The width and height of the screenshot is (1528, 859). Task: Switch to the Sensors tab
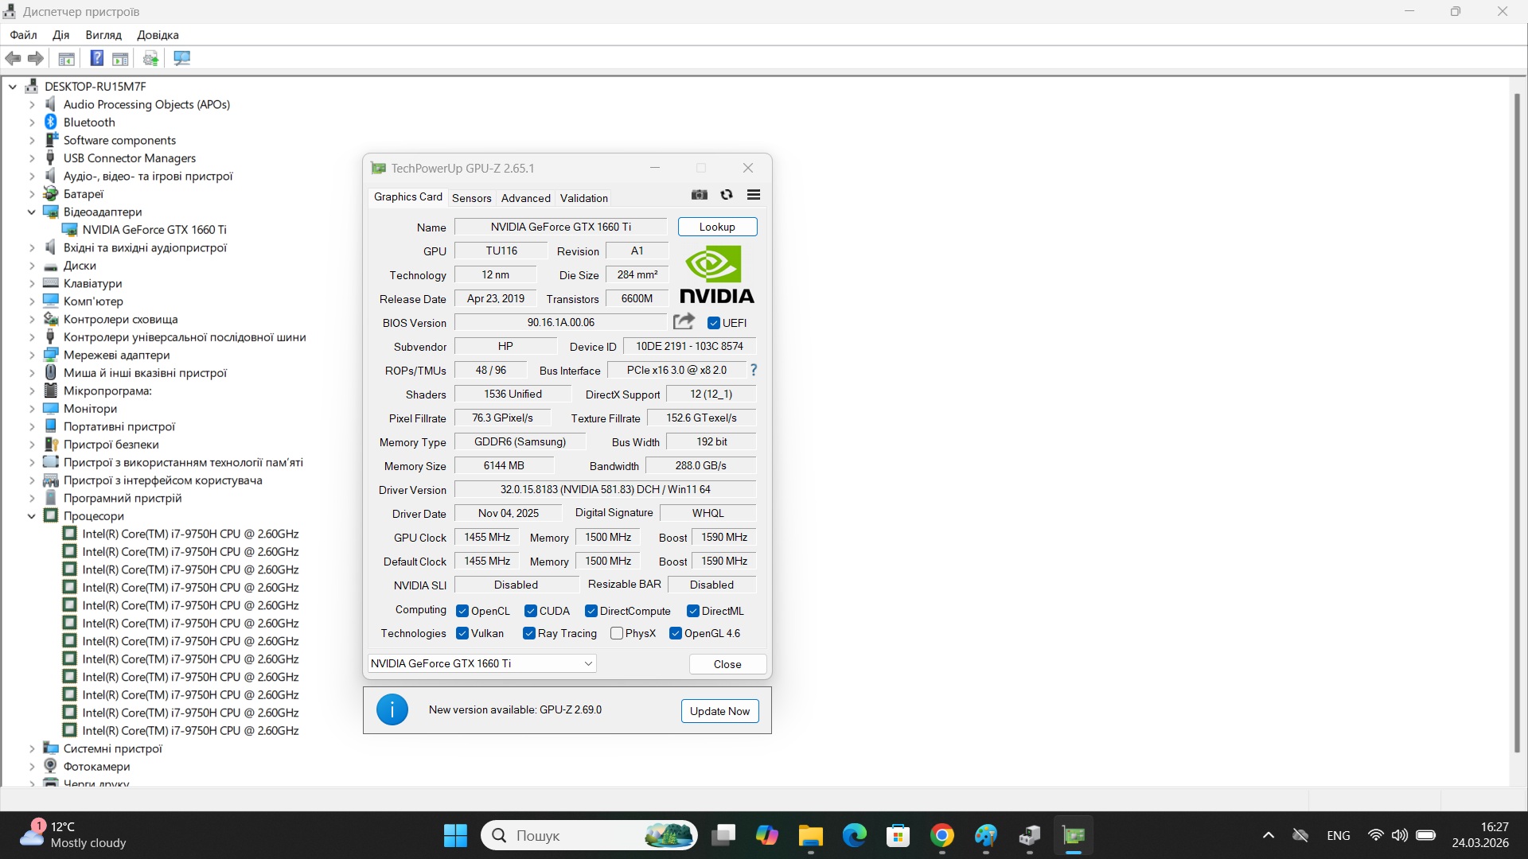(471, 198)
